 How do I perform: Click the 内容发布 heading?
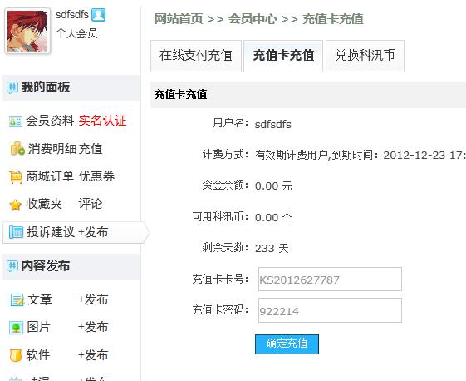point(46,266)
